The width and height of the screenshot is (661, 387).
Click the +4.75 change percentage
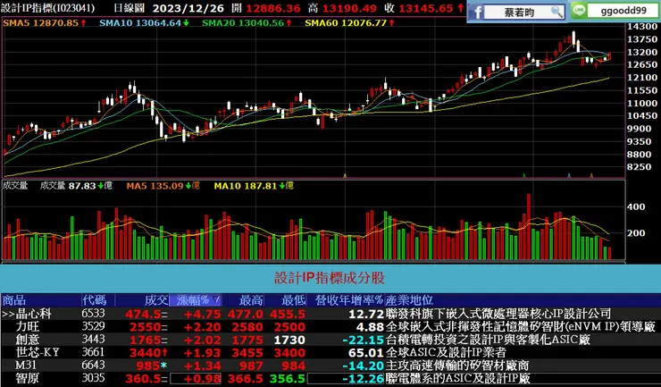point(203,314)
